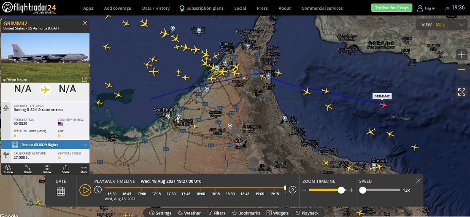470x217 pixels.
Task: Share this flight
Action: pos(66,169)
